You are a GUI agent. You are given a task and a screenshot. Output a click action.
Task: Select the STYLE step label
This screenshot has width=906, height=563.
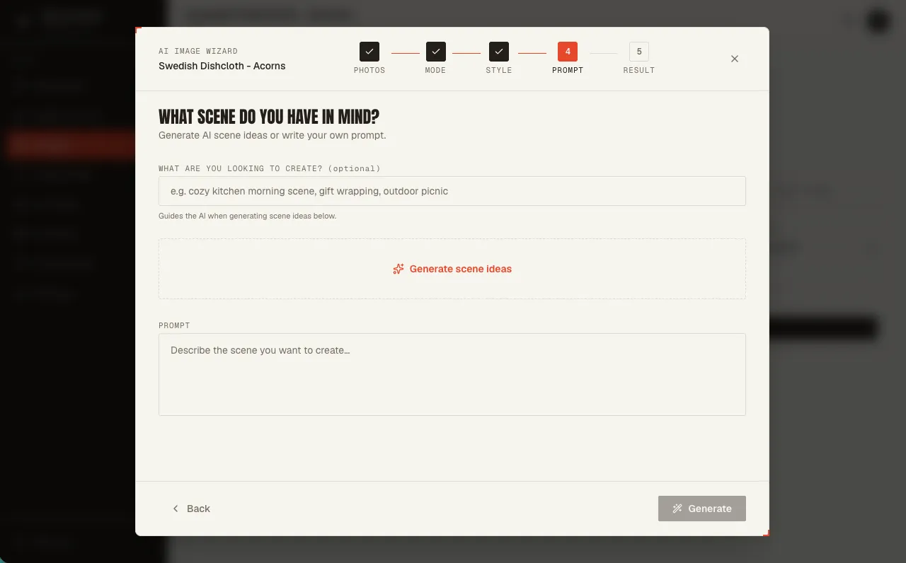(x=499, y=71)
